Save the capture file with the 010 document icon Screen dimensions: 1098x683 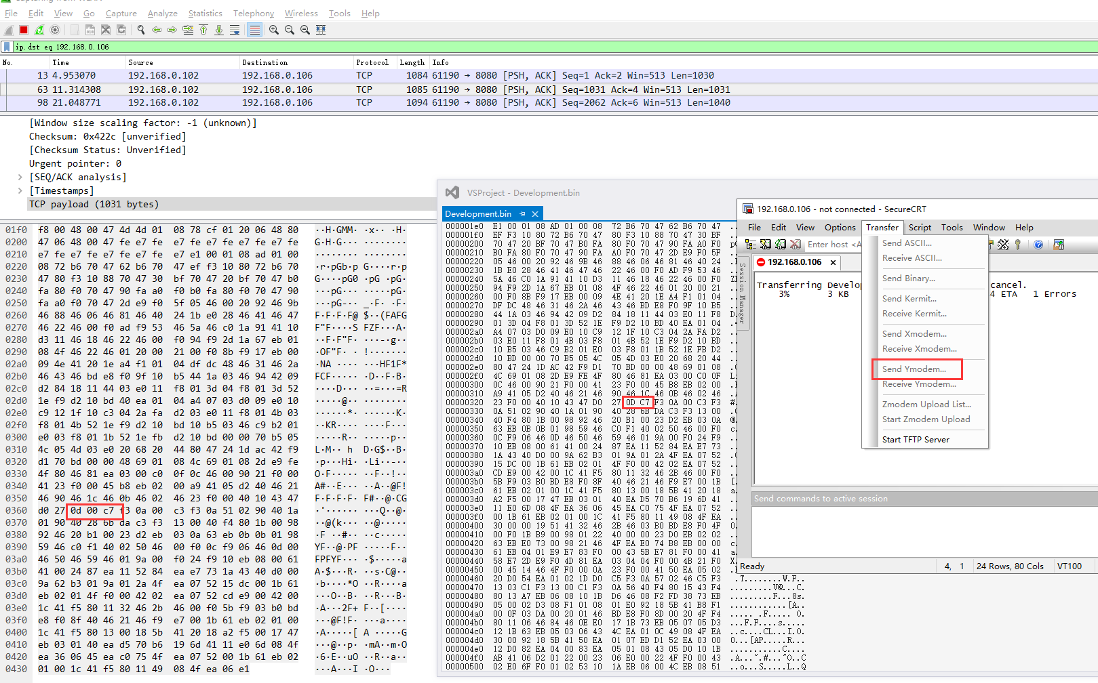pyautogui.click(x=90, y=30)
